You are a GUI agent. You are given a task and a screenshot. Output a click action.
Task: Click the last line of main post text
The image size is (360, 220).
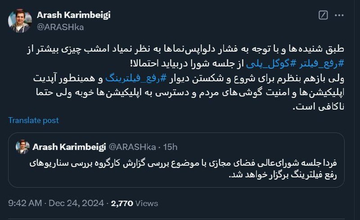tap(319, 107)
